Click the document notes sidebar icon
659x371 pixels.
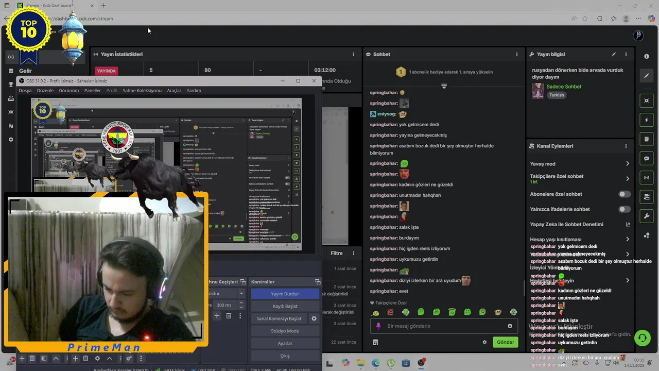coord(647,139)
